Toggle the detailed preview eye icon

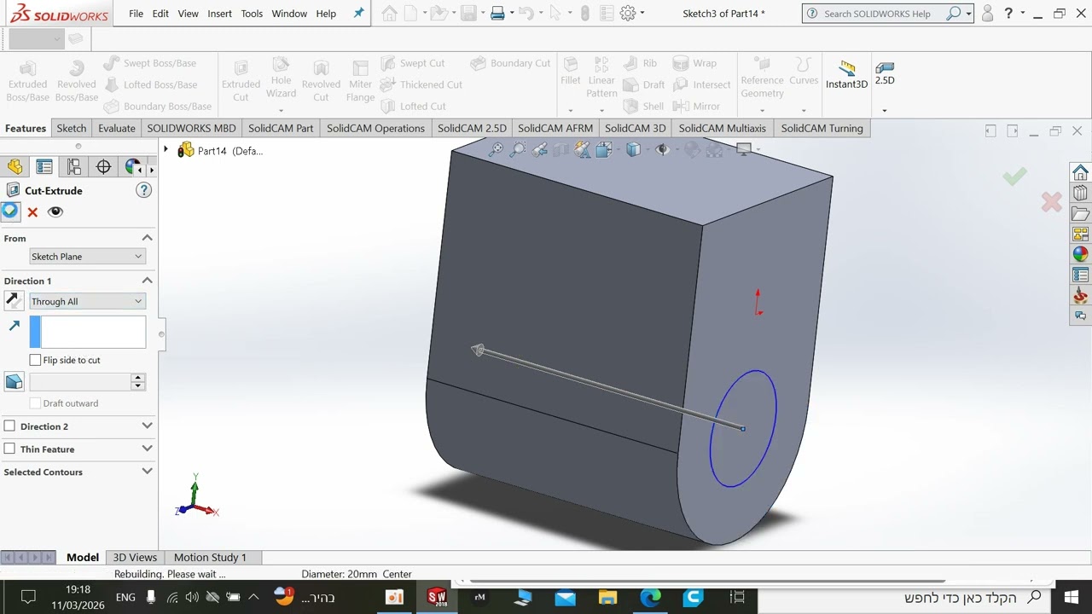55,212
